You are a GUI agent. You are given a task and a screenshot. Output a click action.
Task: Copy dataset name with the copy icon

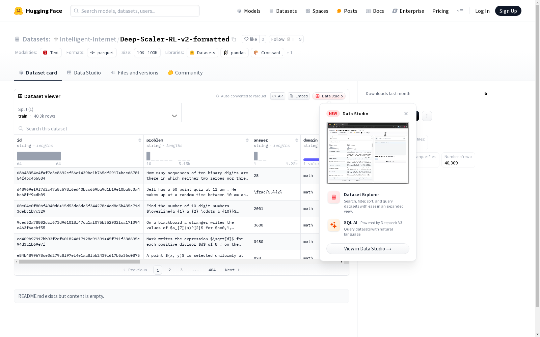tap(234, 39)
